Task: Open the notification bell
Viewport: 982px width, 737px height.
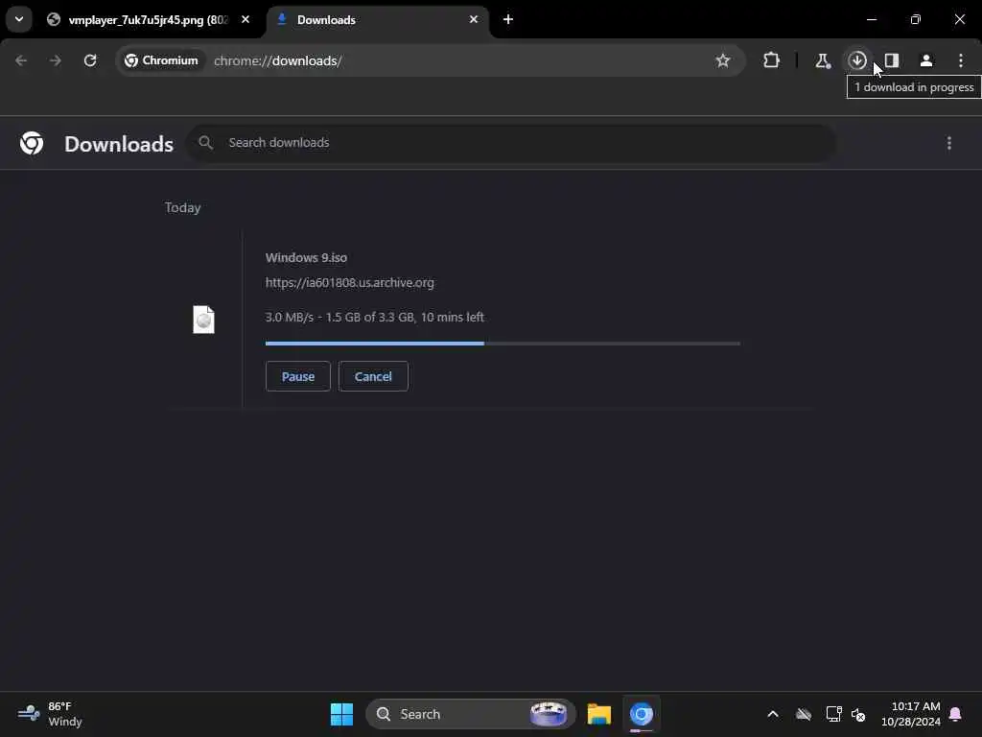Action: (x=956, y=714)
